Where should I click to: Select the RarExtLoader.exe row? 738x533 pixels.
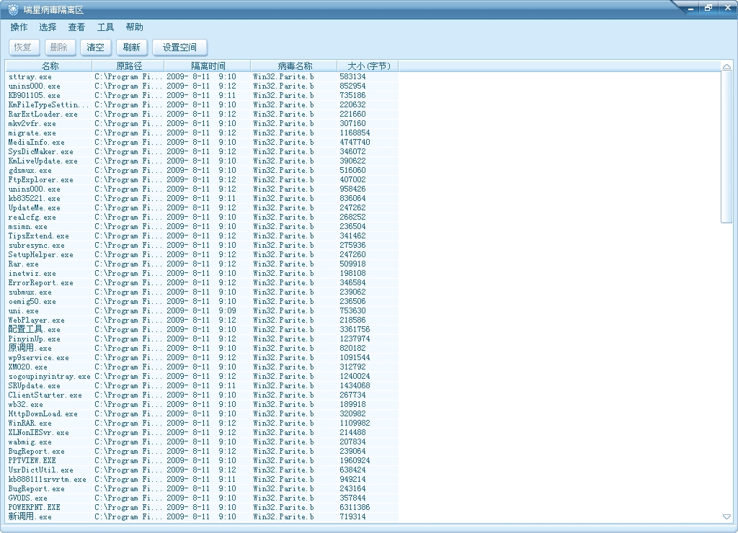[203, 115]
